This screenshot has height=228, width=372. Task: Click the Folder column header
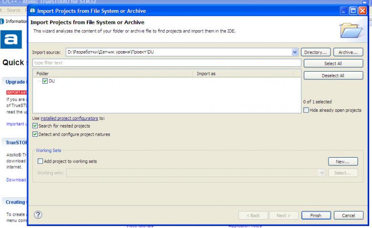pyautogui.click(x=113, y=74)
